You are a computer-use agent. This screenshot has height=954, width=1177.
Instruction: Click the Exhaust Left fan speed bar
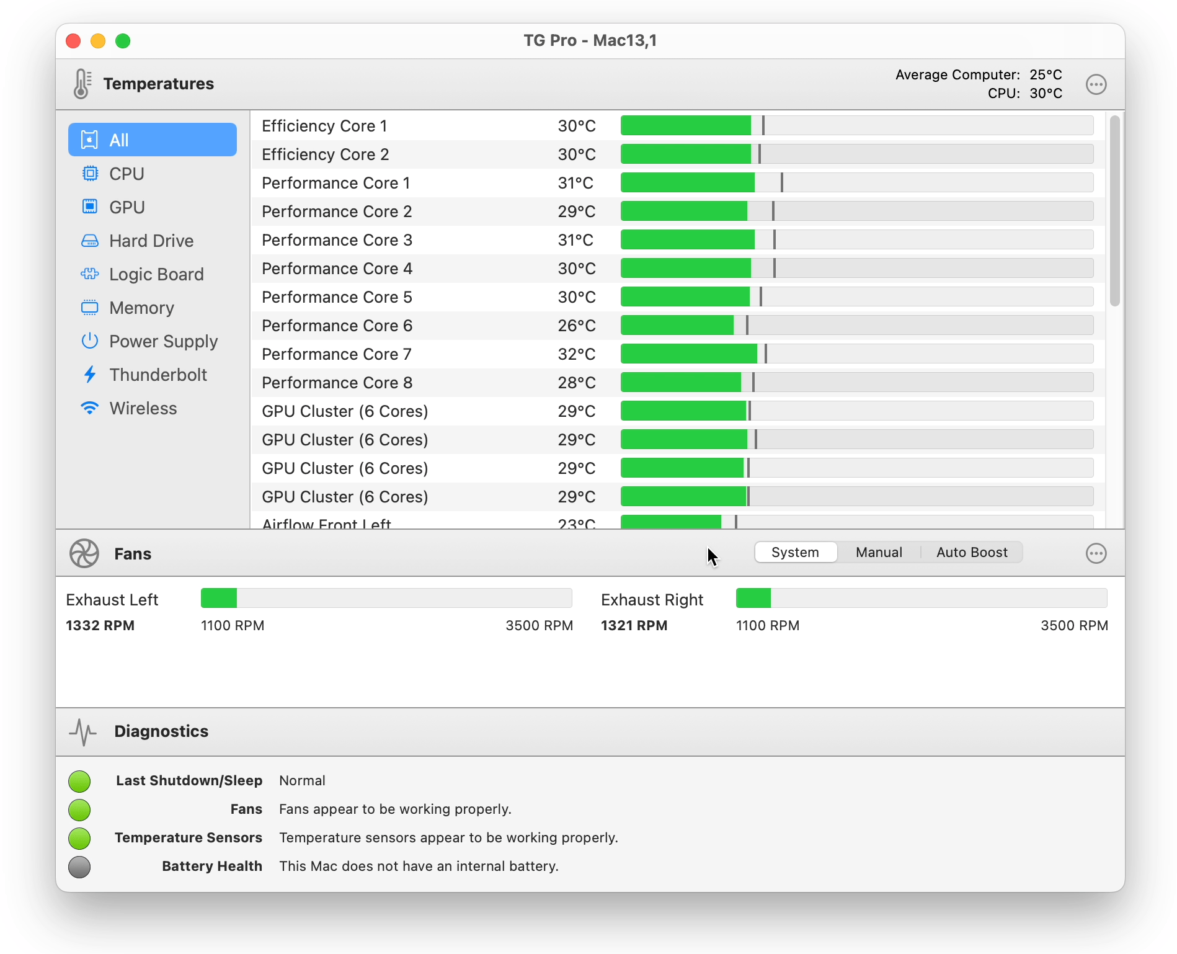[x=386, y=598]
